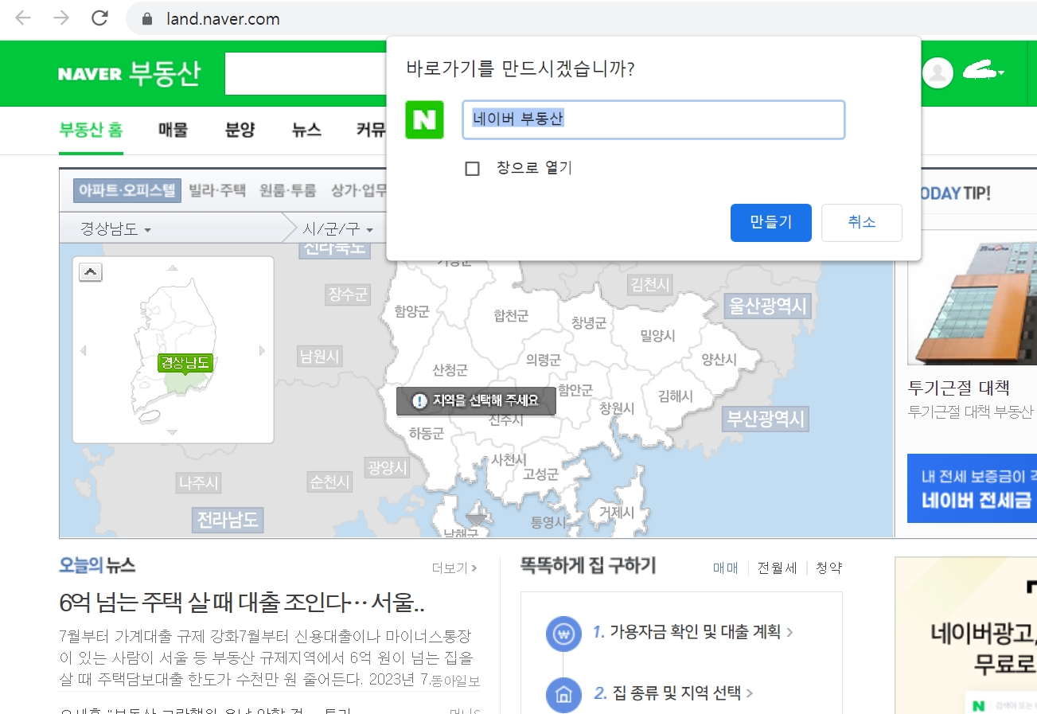The height and width of the screenshot is (714, 1037).
Task: Select the 빌라·주택 category tab
Action: coord(217,190)
